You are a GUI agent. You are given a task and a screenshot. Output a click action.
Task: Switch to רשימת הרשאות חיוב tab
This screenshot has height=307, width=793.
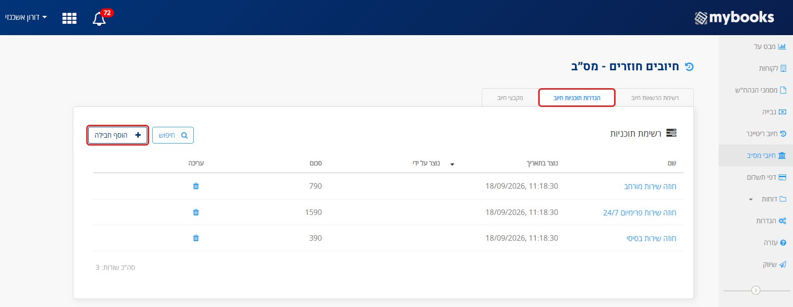pyautogui.click(x=655, y=98)
